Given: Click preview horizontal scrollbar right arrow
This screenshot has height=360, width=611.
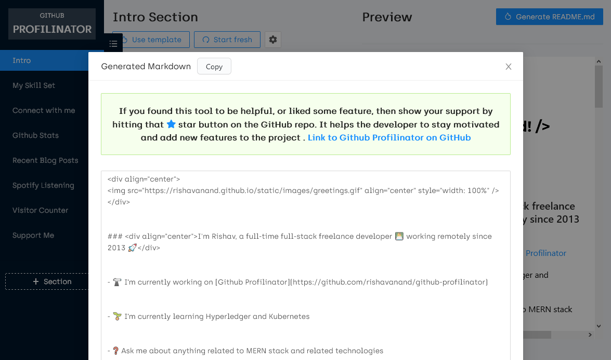Looking at the screenshot, I should point(590,335).
